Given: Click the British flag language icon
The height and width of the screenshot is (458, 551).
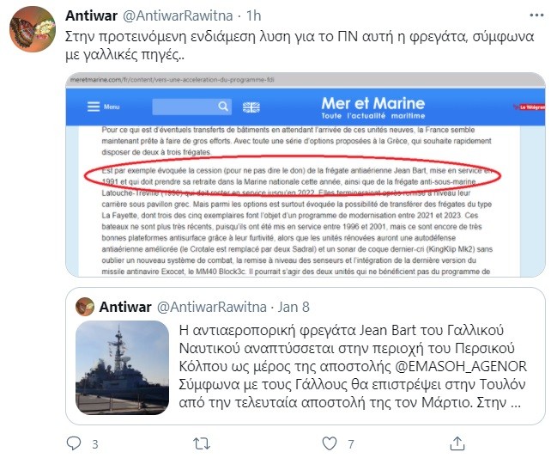Looking at the screenshot, I should (251, 107).
